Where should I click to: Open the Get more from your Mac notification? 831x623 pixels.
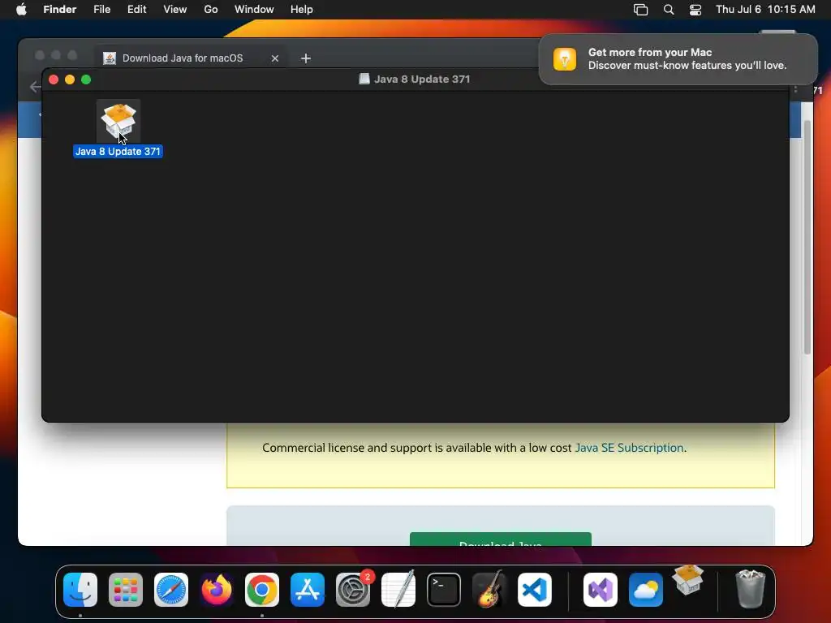(x=678, y=58)
